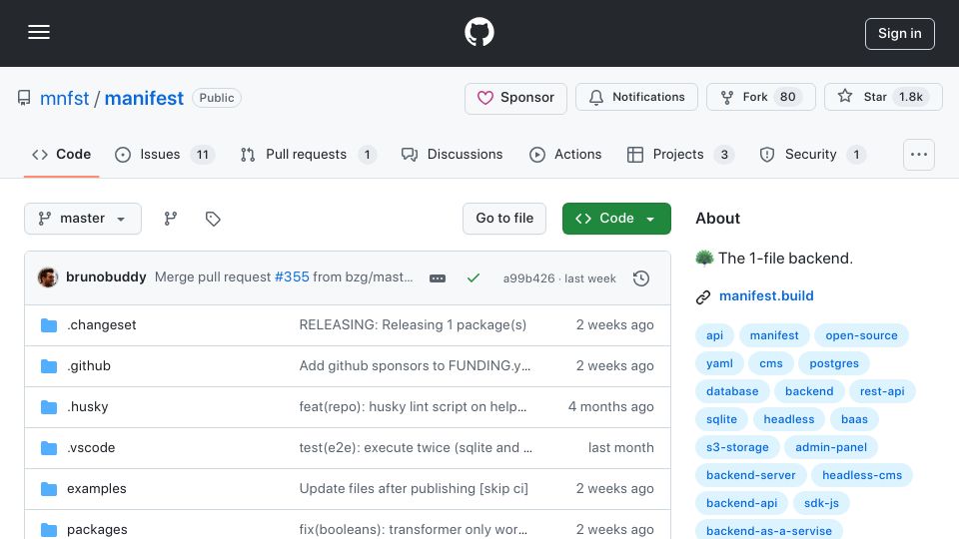Image resolution: width=959 pixels, height=539 pixels.
Task: Select the open-source topic tag
Action: (861, 335)
